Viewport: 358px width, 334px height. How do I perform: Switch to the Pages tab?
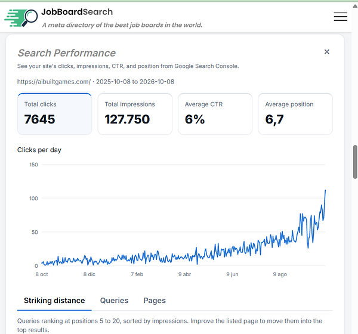tap(155, 301)
